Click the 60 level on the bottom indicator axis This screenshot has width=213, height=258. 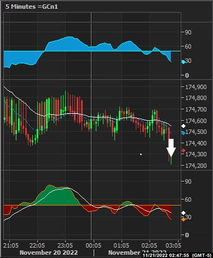tap(188, 200)
